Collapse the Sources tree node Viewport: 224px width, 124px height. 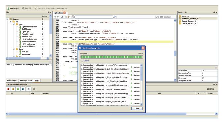coord(8,19)
